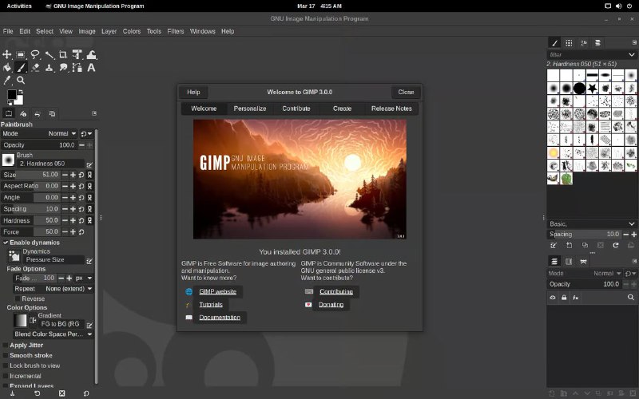Check the Smooth stroke option
This screenshot has height=399, width=639.
click(x=6, y=355)
